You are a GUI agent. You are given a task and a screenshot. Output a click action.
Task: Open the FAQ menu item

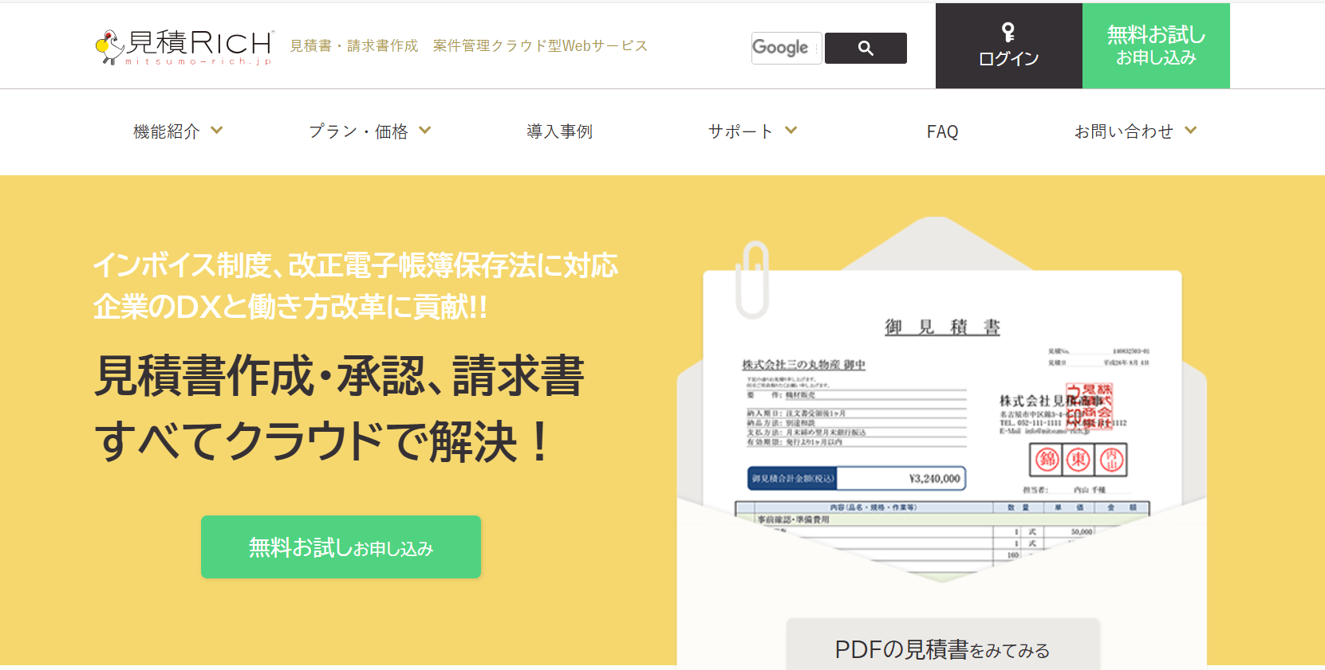point(942,131)
